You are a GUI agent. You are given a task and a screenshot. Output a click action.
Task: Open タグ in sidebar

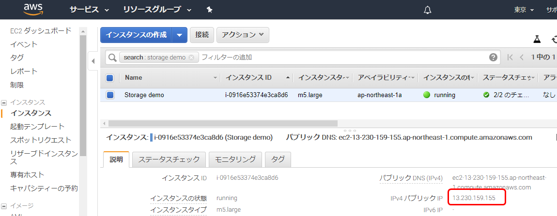point(17,58)
